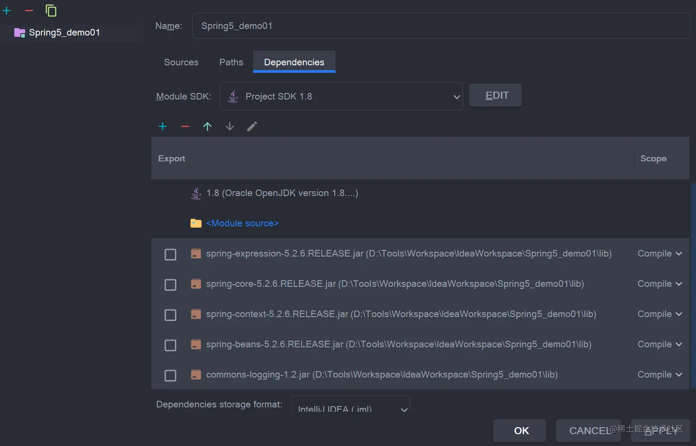
Task: Select the spring-beans-5.2.6.RELEASE.jar row
Action: pyautogui.click(x=420, y=344)
